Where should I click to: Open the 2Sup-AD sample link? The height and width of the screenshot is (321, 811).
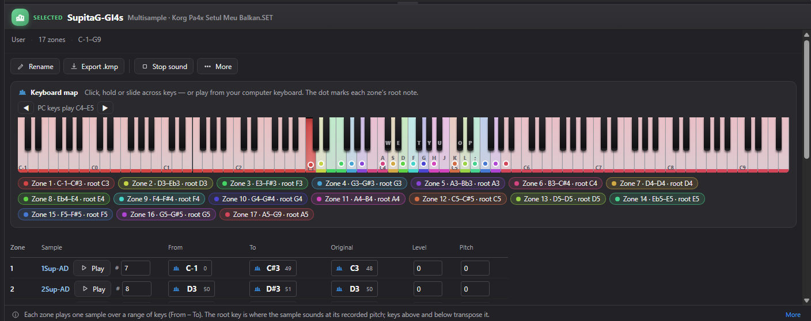coord(55,289)
